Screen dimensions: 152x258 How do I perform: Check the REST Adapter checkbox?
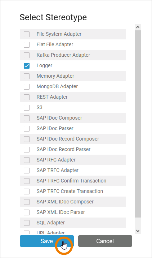[27, 97]
